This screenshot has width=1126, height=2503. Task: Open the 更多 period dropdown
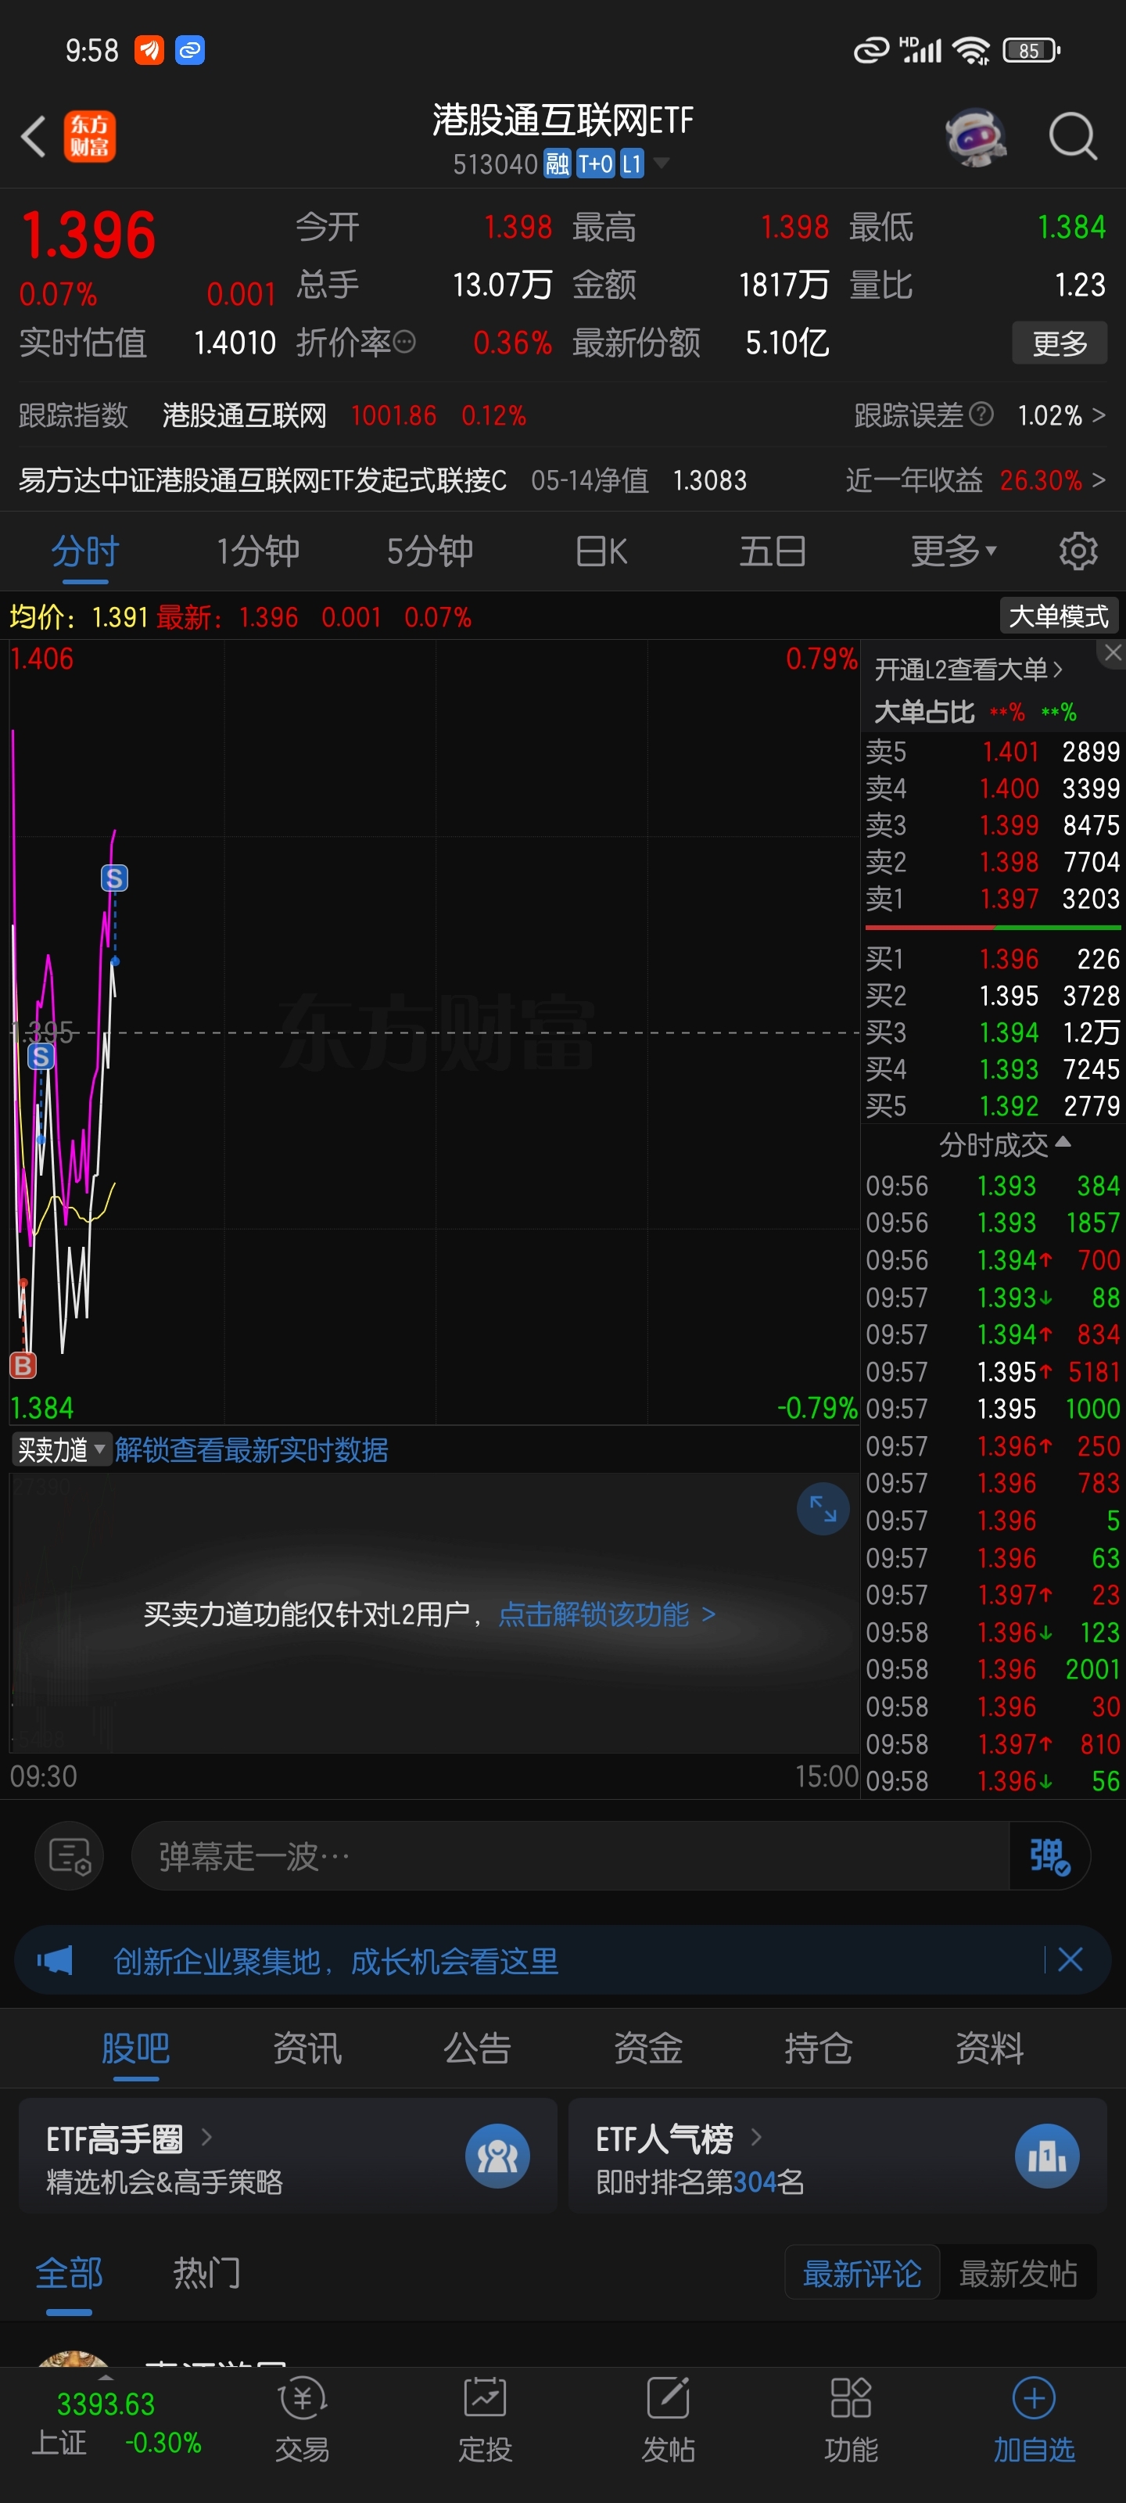(x=953, y=551)
